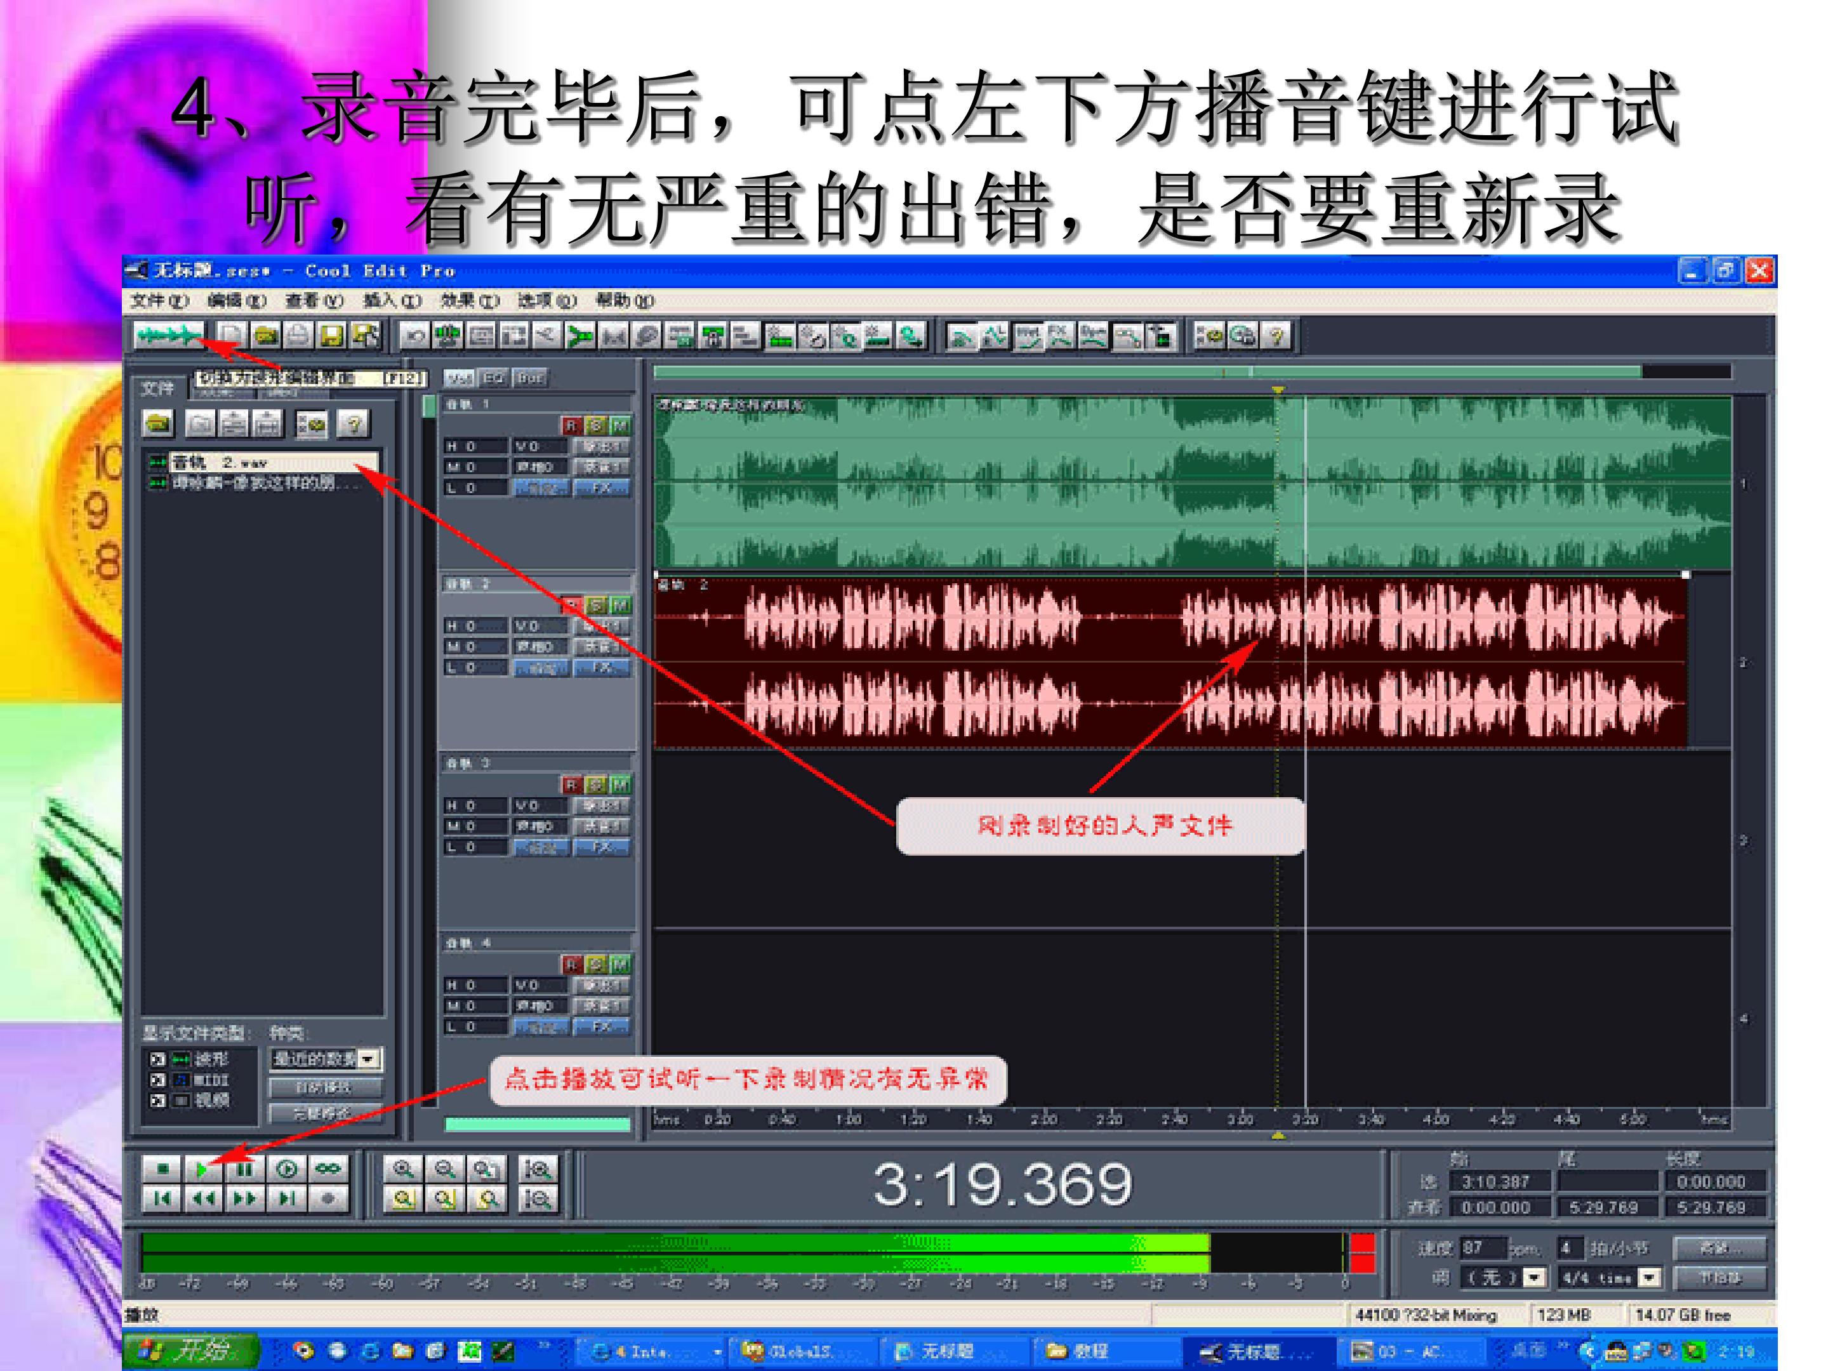Jump to the session start button

pyautogui.click(x=162, y=1198)
